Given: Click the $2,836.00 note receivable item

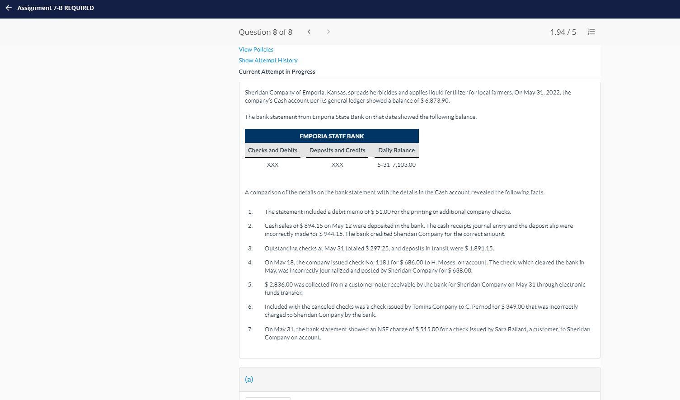Looking at the screenshot, I should [425, 288].
